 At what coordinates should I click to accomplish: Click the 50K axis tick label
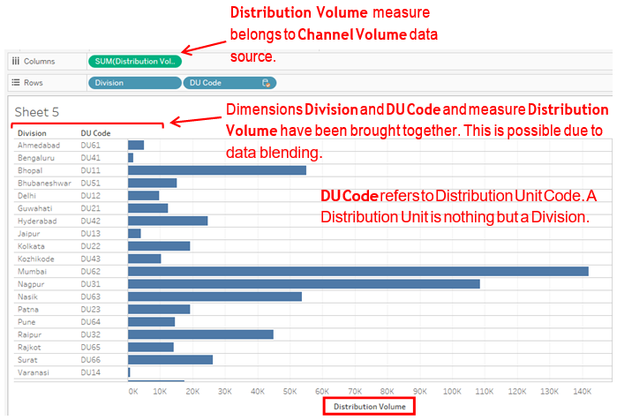tap(290, 391)
